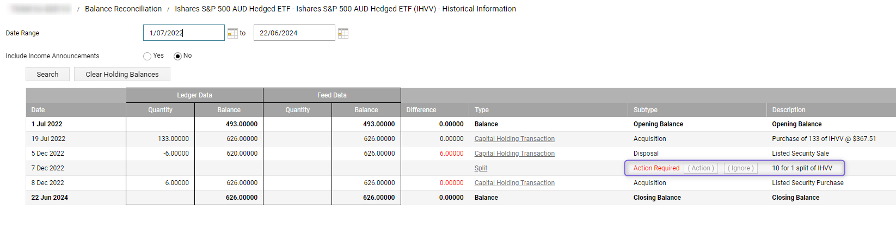The image size is (896, 227).
Task: Open the end date calendar picker
Action: (343, 33)
